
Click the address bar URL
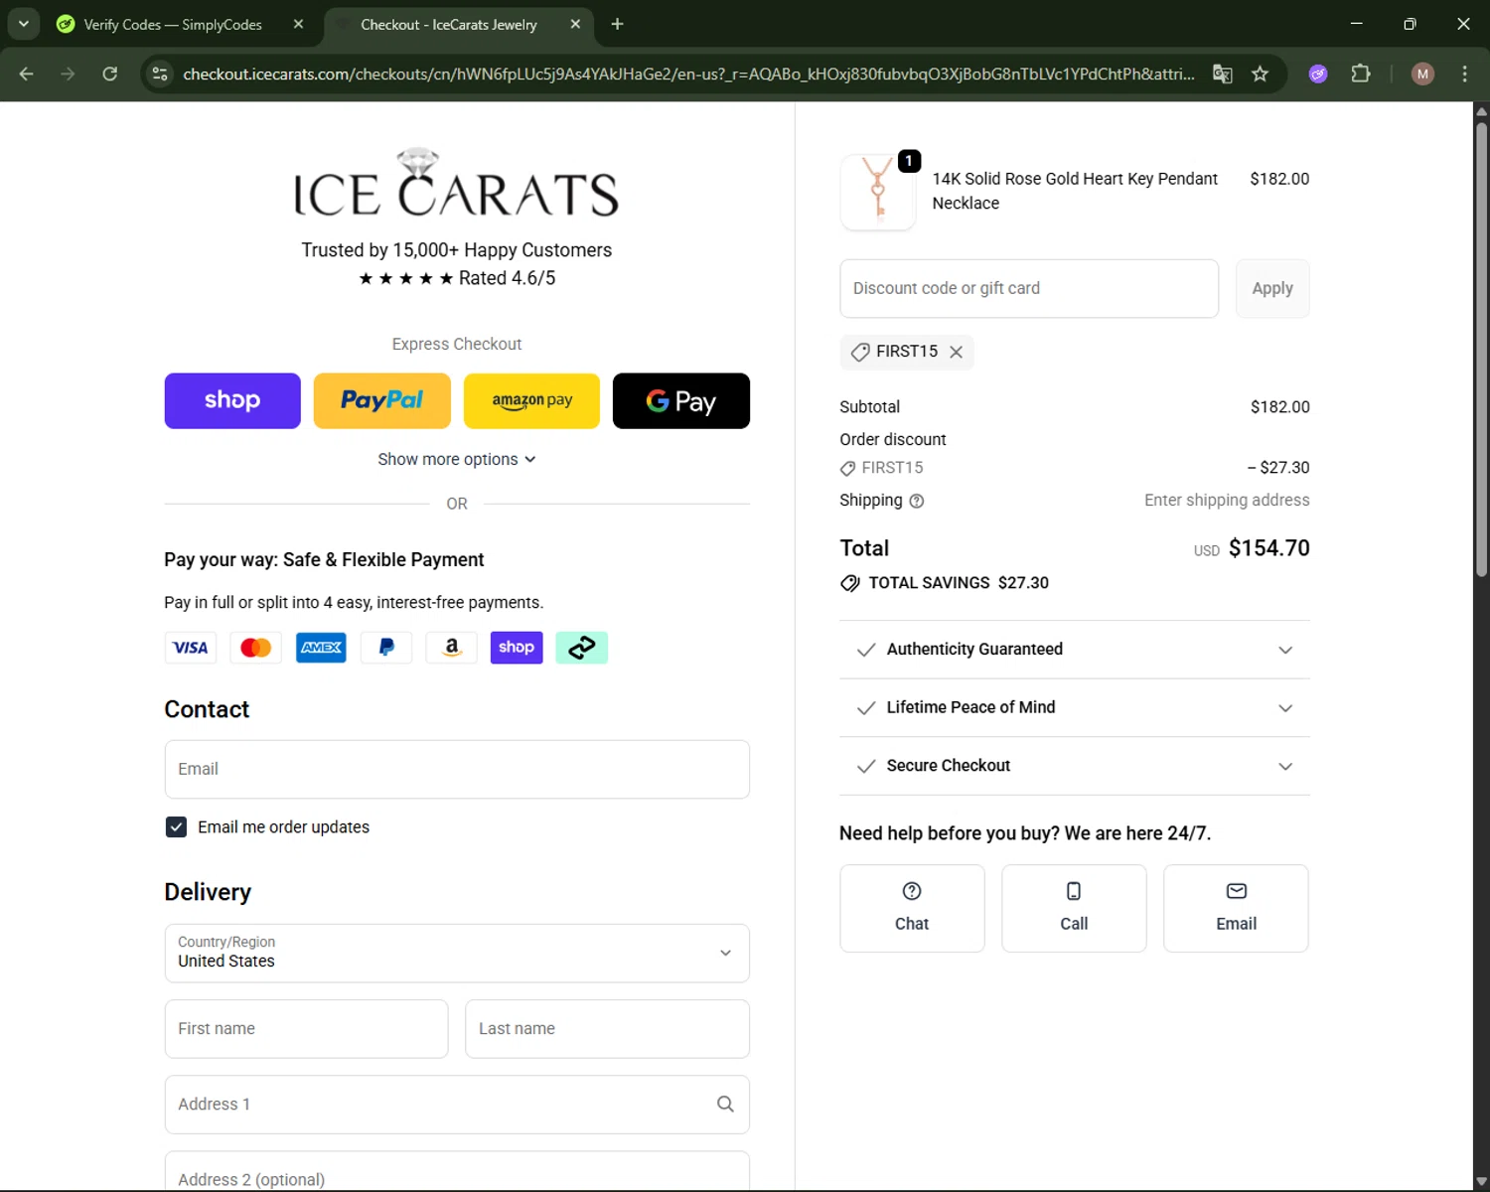point(688,74)
